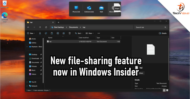The height and width of the screenshot is (99, 190).
Task: Share file via Phone Link
Action: tap(76, 9)
